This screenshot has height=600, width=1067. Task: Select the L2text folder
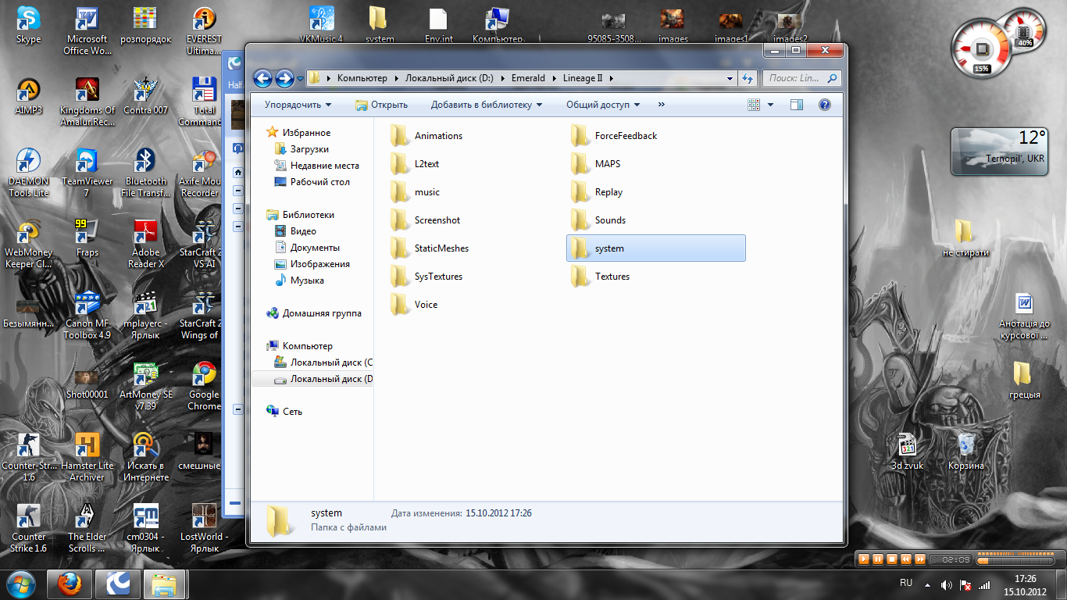(414, 164)
